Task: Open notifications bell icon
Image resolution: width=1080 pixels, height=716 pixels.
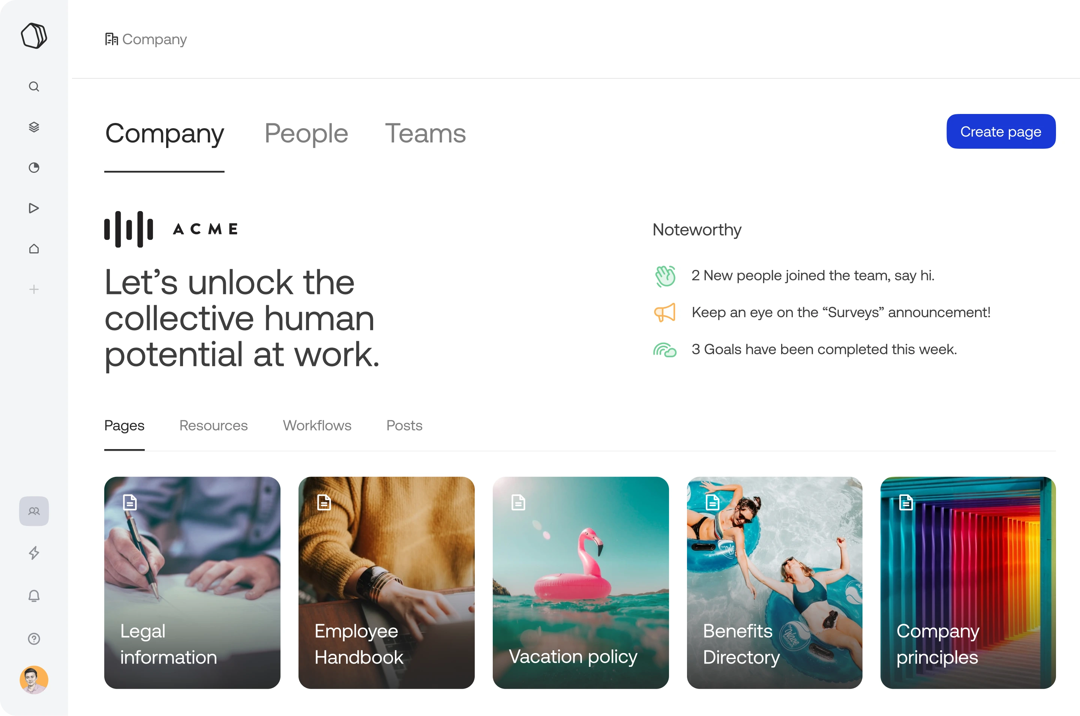Action: pos(34,596)
